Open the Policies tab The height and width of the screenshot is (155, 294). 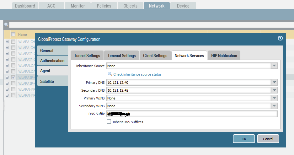click(x=104, y=6)
